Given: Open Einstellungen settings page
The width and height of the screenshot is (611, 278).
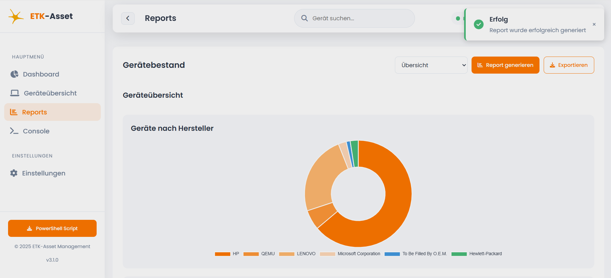Looking at the screenshot, I should 53,173.
